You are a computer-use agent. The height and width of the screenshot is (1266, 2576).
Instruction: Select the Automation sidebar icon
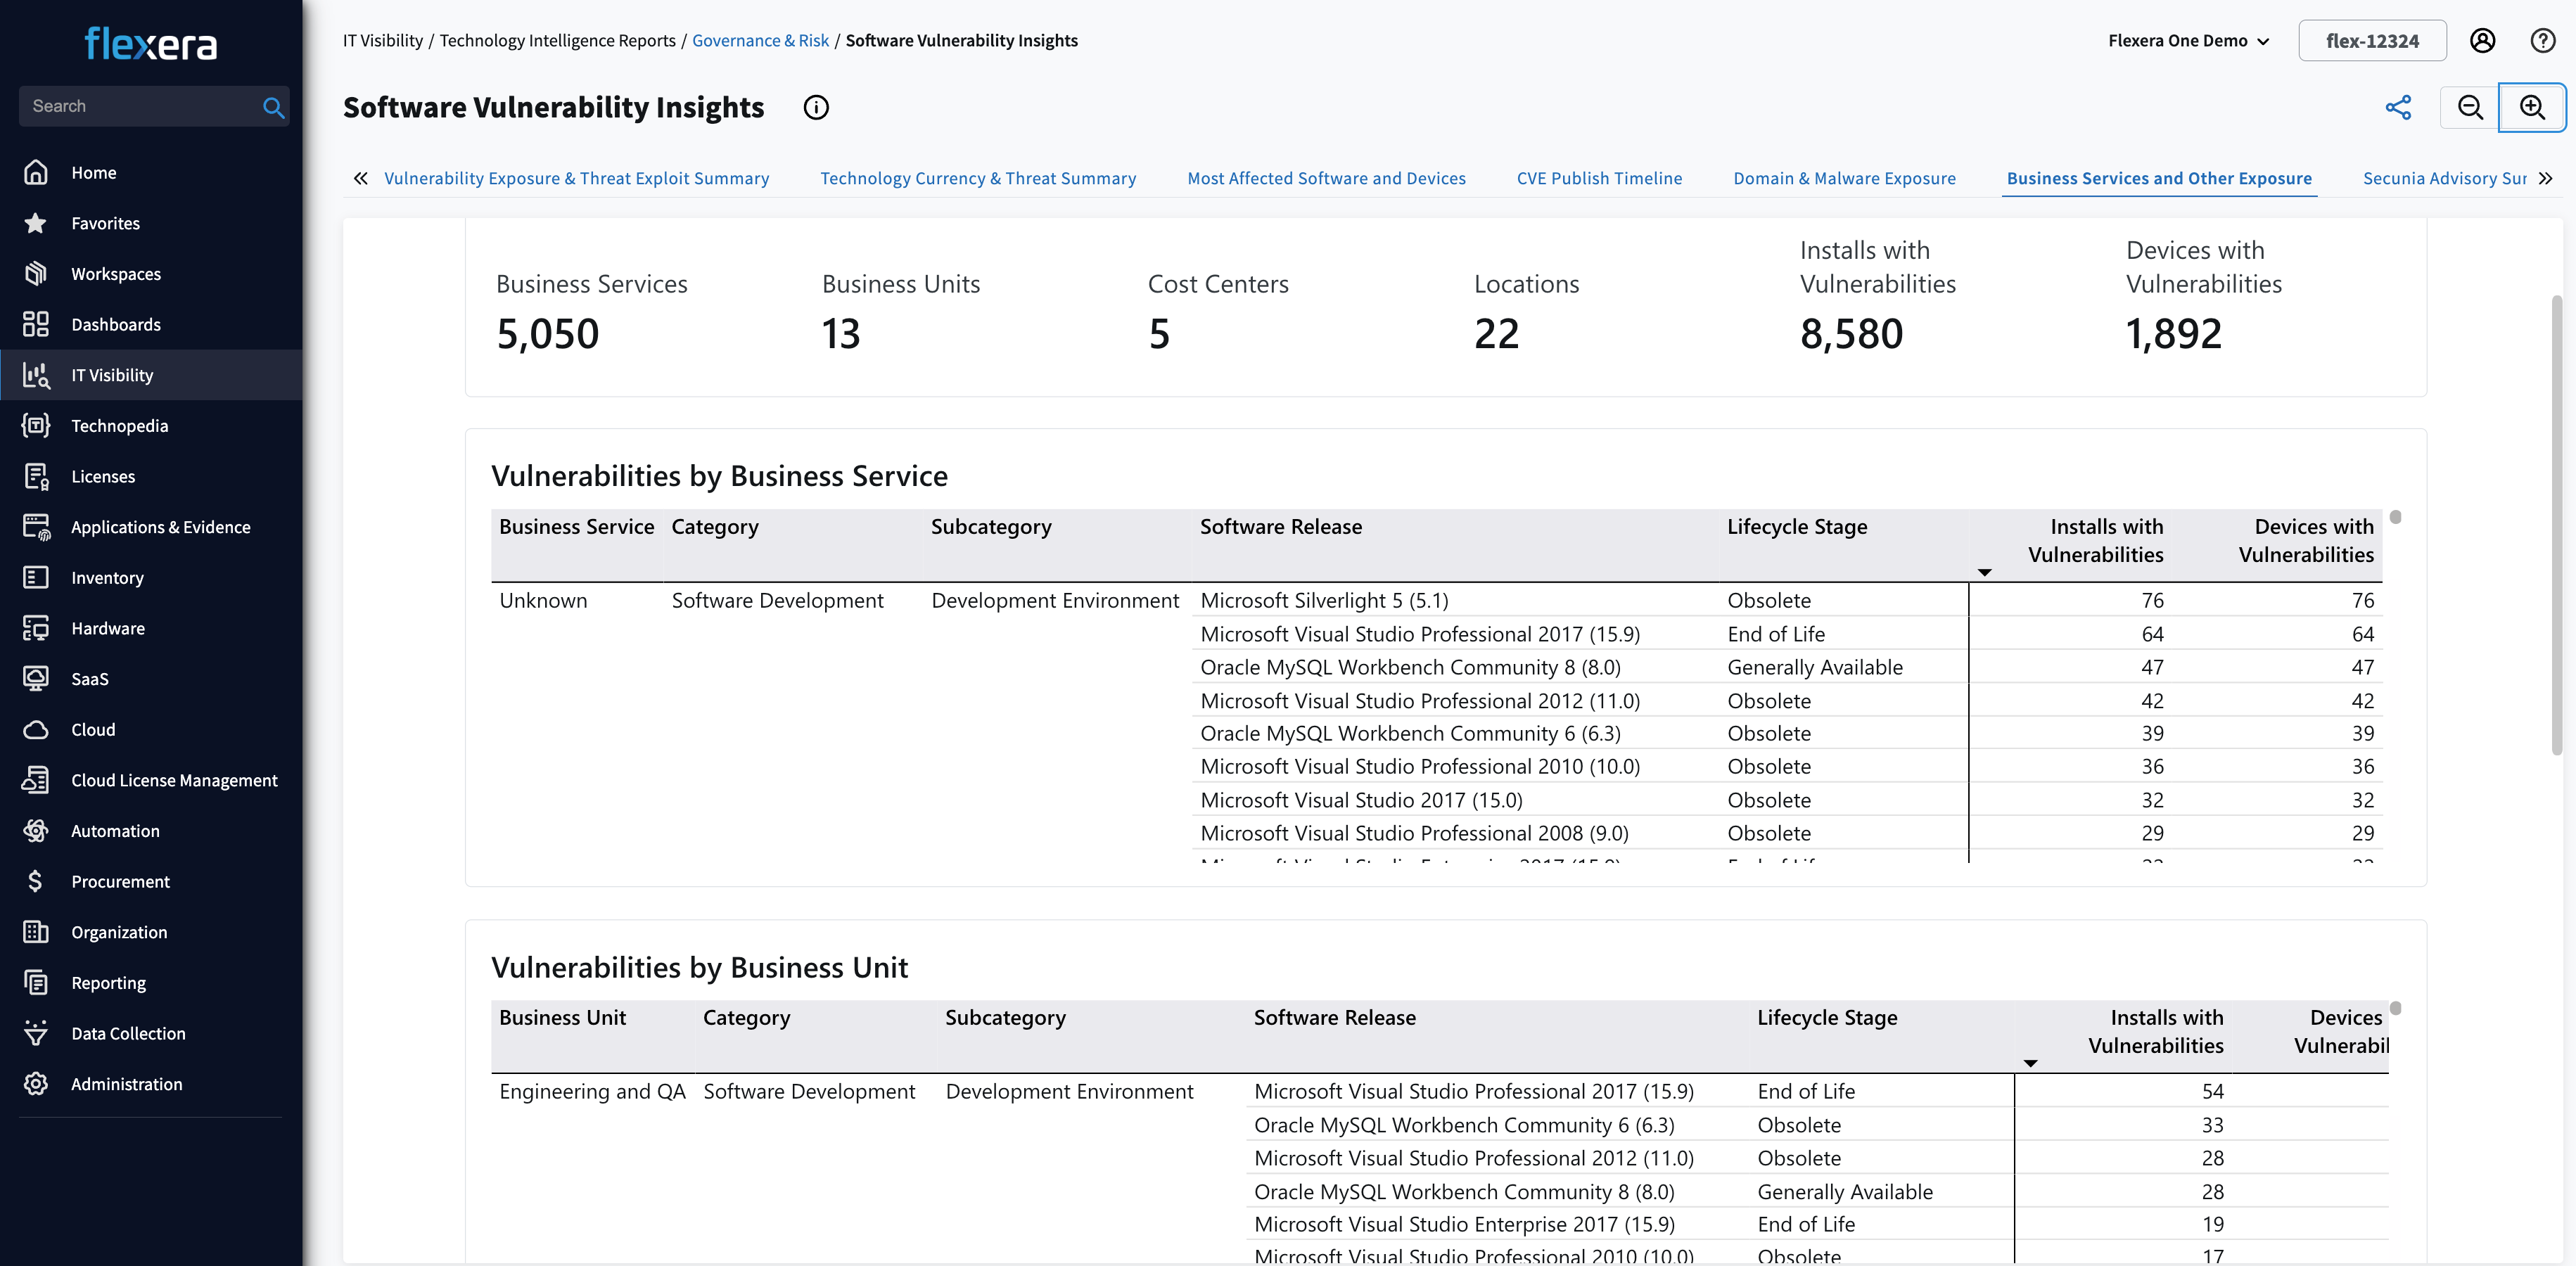pyautogui.click(x=36, y=830)
